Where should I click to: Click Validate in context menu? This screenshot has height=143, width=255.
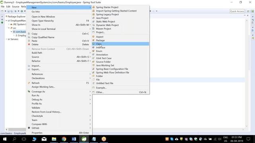(59, 108)
